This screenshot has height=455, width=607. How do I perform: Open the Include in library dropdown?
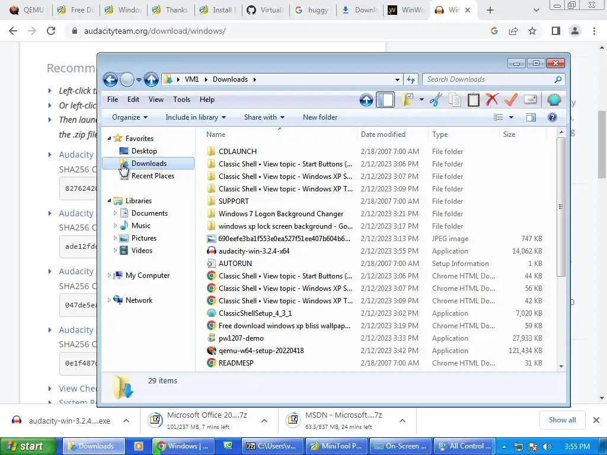coord(196,117)
